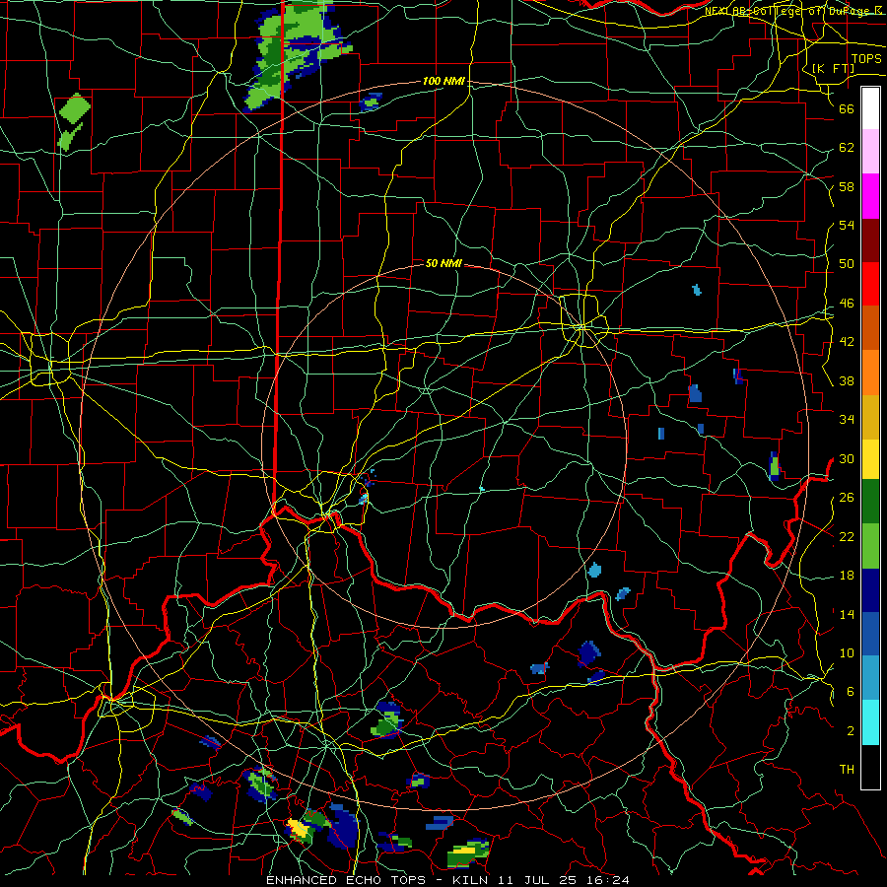Click the "[K FT]" units label
This screenshot has height=887, width=887.
[833, 68]
